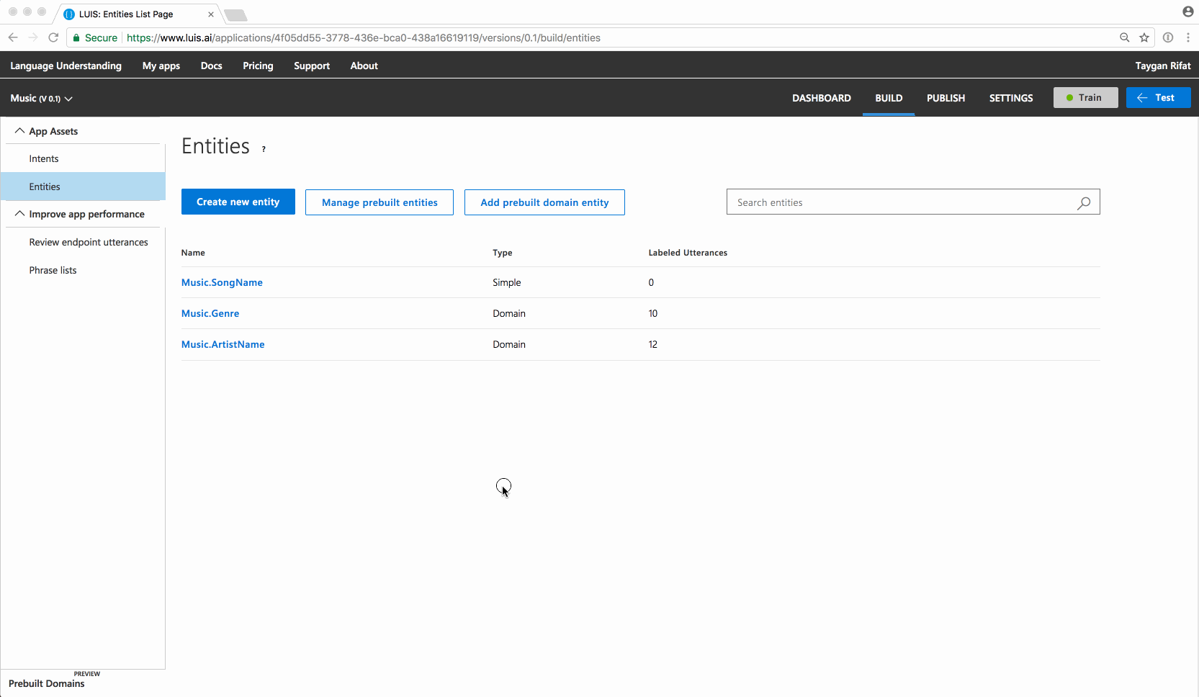1199x697 pixels.
Task: Click Create new entity
Action: tap(238, 202)
